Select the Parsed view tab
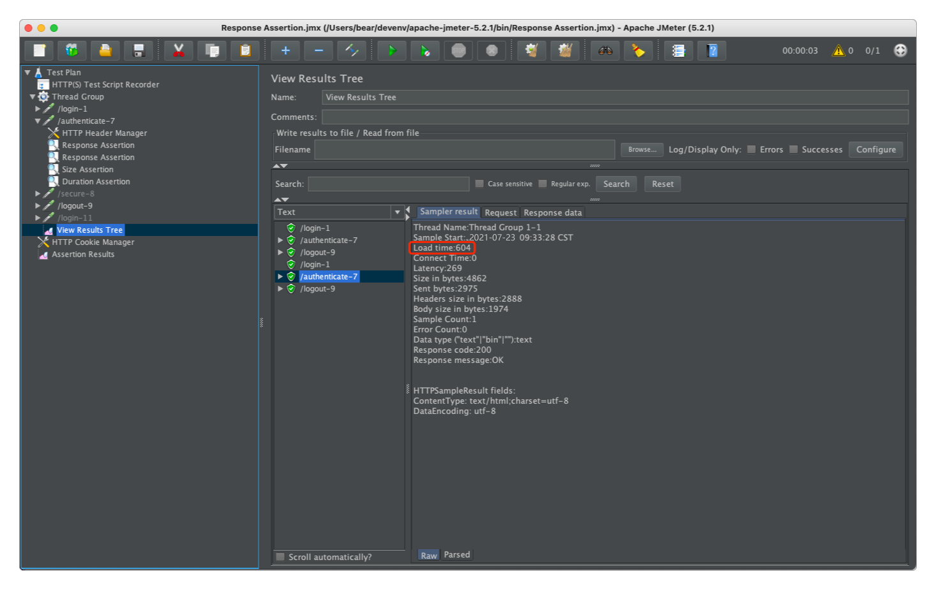Image resolution: width=936 pixels, height=590 pixels. pyautogui.click(x=457, y=555)
